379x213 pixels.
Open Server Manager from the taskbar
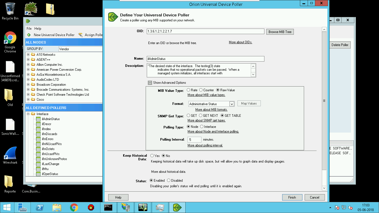23,207
